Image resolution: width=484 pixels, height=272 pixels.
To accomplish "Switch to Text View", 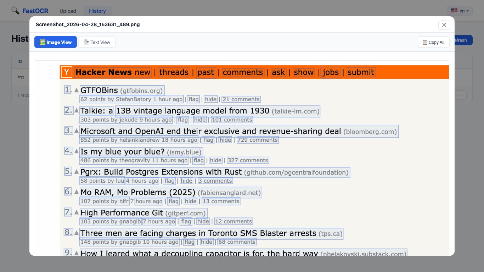I will pos(97,42).
